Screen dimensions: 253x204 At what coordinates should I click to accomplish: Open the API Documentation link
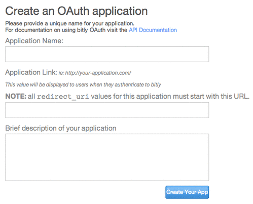coord(153,30)
